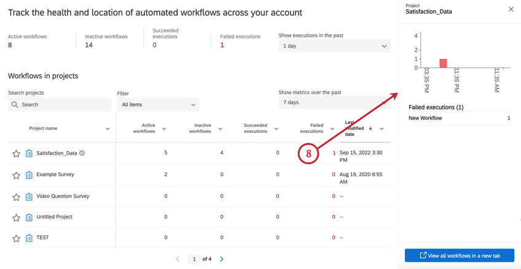The height and width of the screenshot is (269, 521).
Task: Go to the next page arrow
Action: pos(222,259)
